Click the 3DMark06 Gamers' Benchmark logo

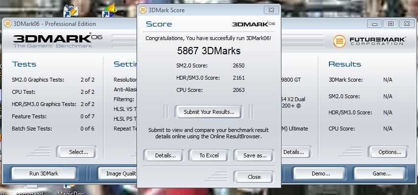pos(57,41)
